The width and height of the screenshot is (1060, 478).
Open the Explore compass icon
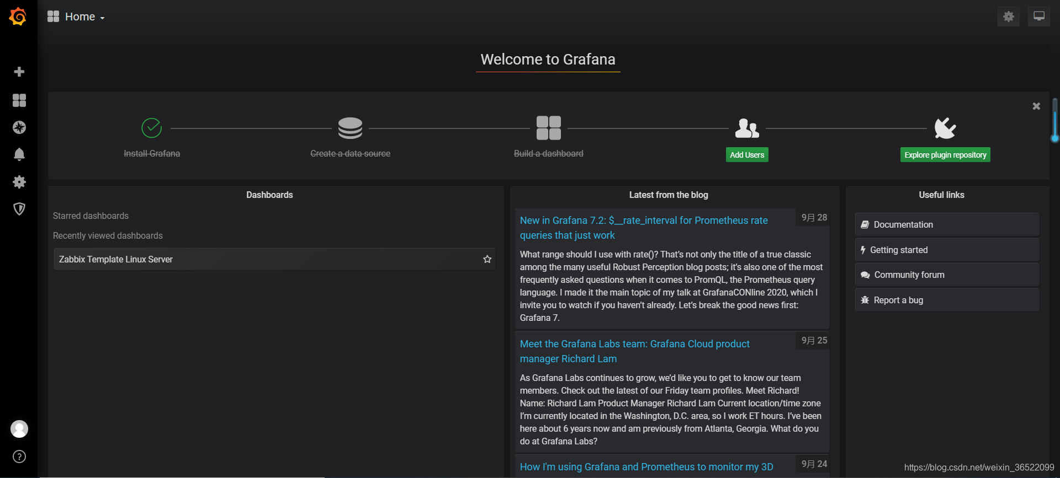pos(19,127)
